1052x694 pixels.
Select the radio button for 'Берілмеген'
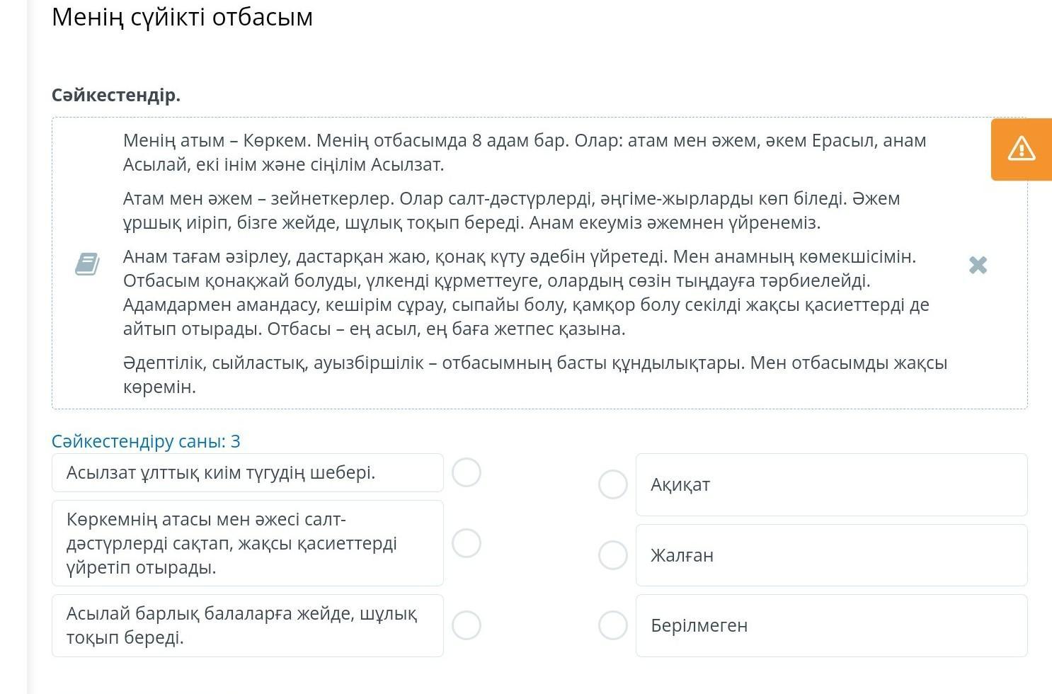click(x=613, y=625)
